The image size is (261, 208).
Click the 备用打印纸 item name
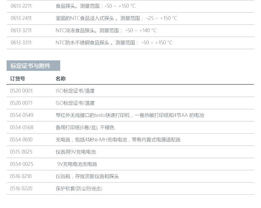[85, 127]
